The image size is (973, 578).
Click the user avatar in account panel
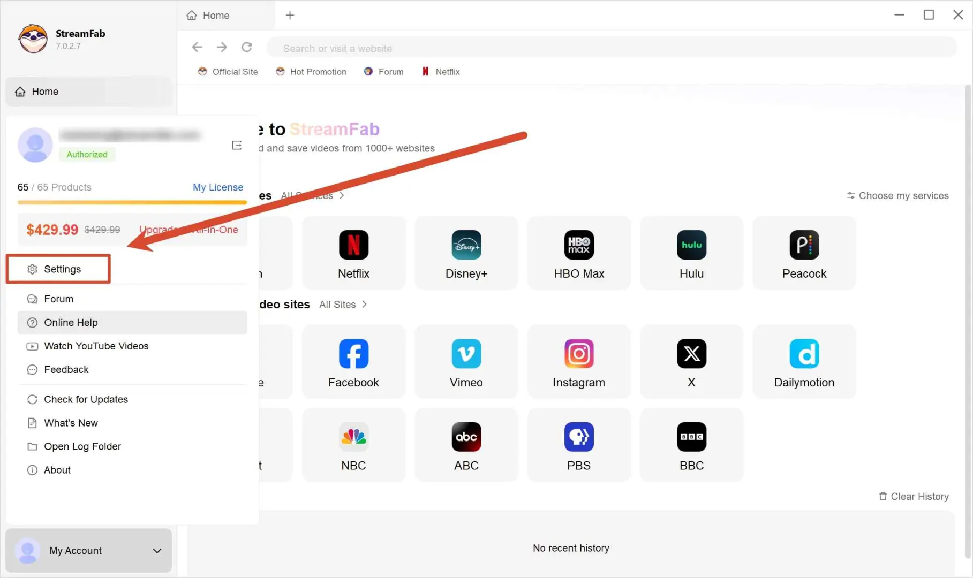35,144
